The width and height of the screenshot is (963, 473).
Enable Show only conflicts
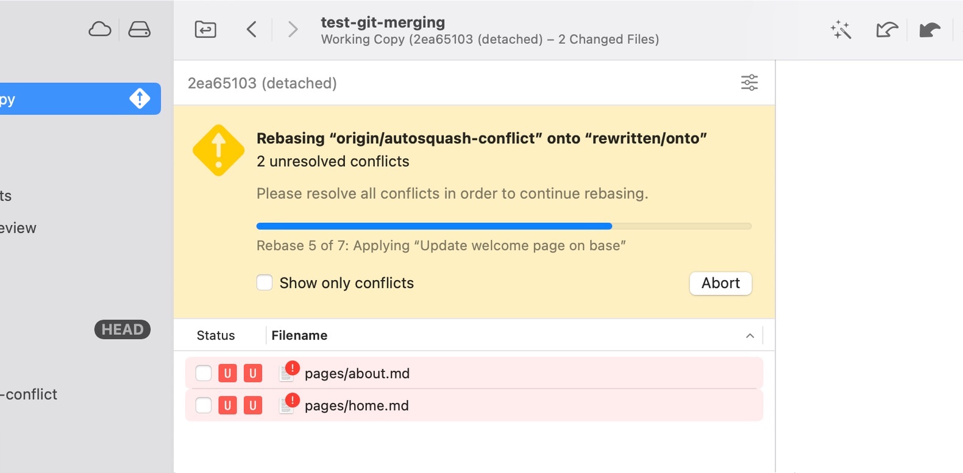click(x=265, y=282)
